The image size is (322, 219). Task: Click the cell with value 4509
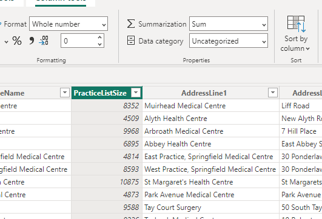coord(107,119)
